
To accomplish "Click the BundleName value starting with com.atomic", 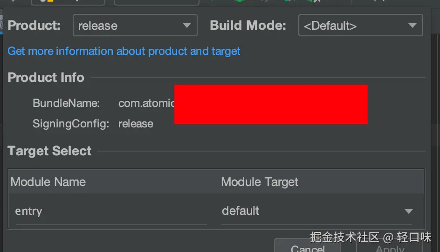I will [x=146, y=103].
